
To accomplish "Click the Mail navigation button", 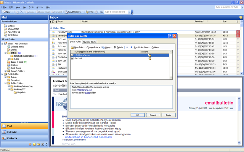I will click(x=24, y=126).
